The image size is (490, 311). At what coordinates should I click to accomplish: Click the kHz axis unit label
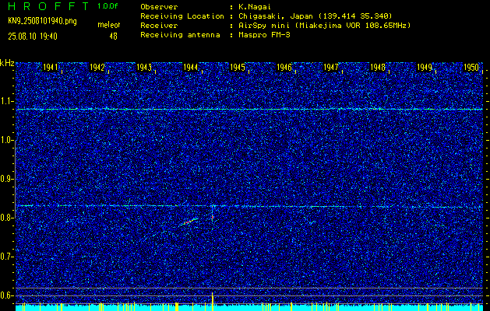7,63
